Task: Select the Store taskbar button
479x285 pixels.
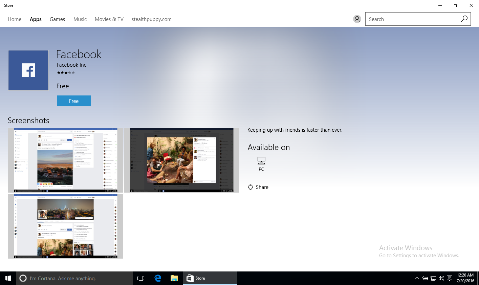Action: click(210, 278)
